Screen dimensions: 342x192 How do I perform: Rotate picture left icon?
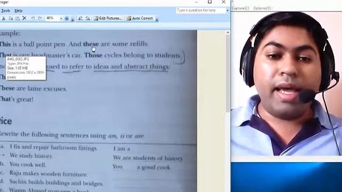(81, 19)
